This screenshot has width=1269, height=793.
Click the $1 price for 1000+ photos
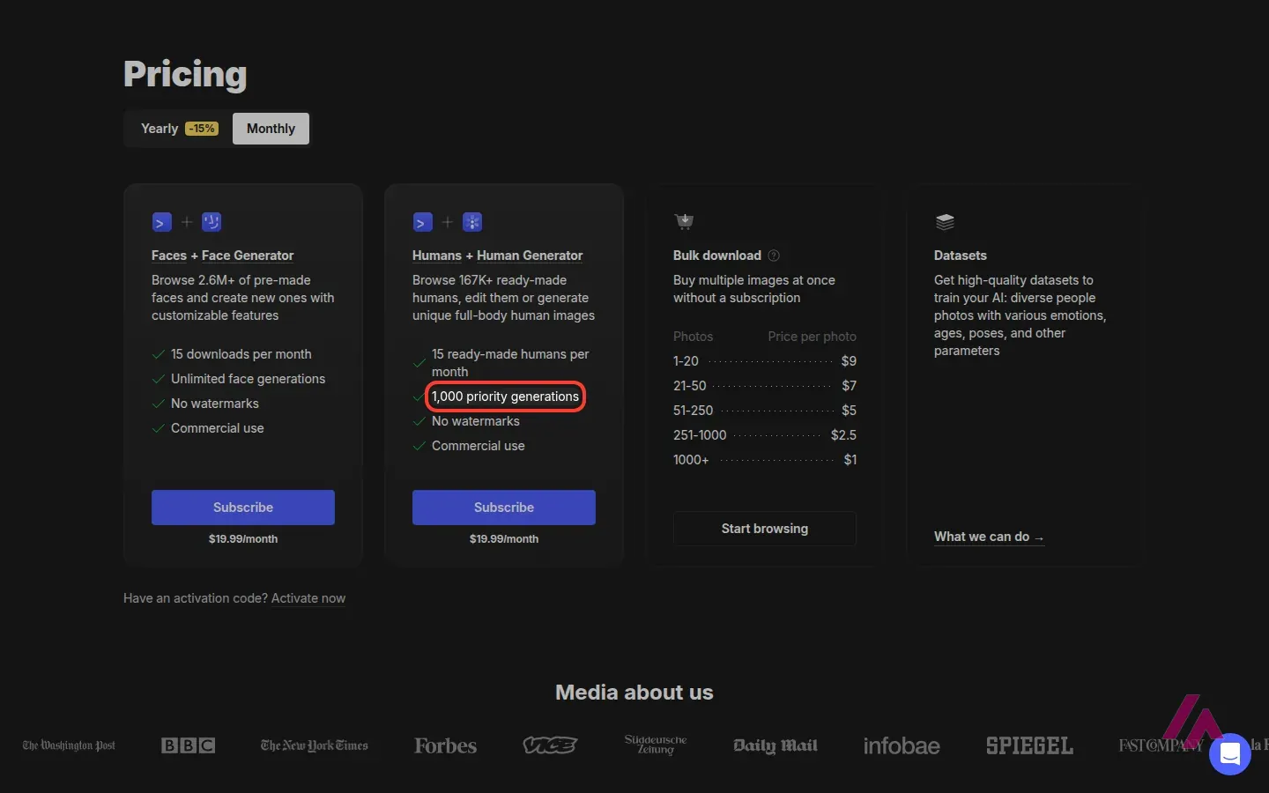pyautogui.click(x=850, y=460)
